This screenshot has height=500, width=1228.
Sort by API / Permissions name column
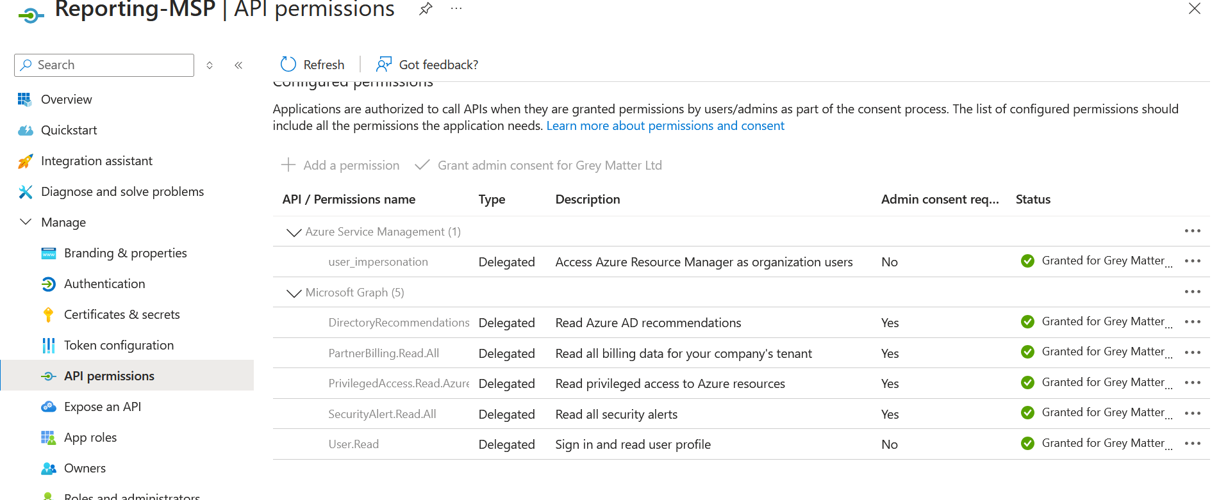click(x=349, y=199)
